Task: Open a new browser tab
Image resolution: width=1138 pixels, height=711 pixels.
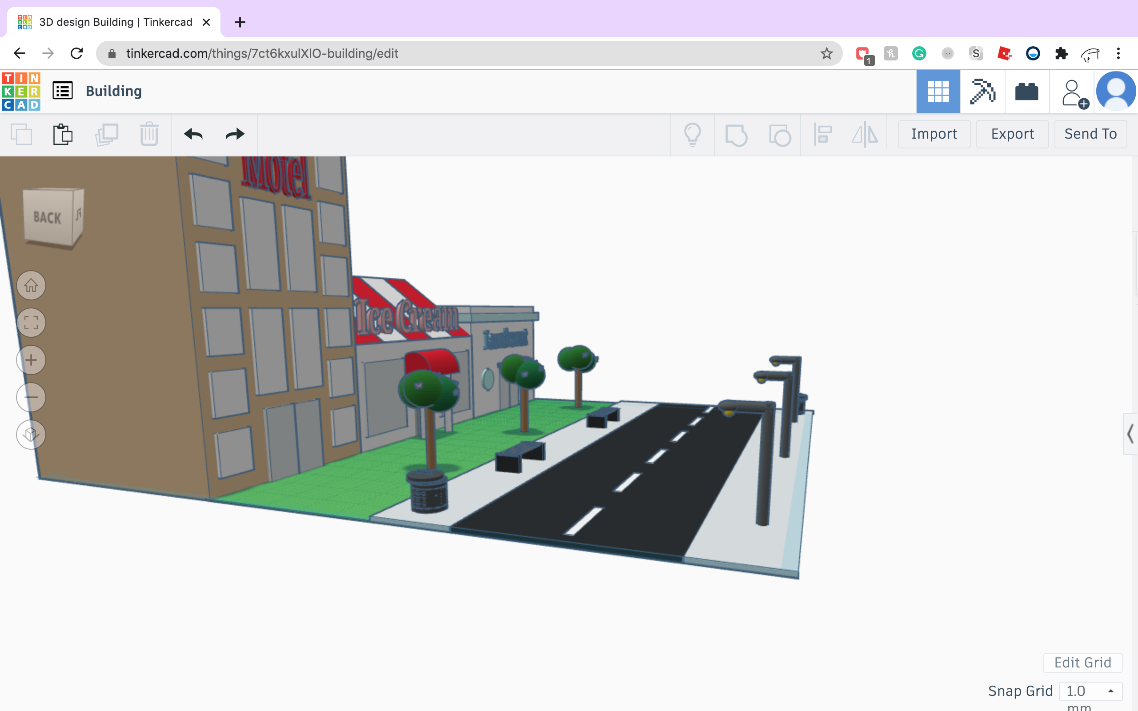Action: (x=240, y=22)
